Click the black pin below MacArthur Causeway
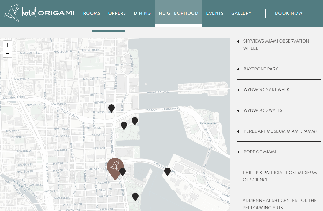323x211 pixels. [x=135, y=121]
